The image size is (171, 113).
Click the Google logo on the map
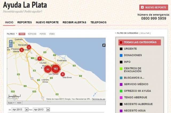(x=13, y=98)
